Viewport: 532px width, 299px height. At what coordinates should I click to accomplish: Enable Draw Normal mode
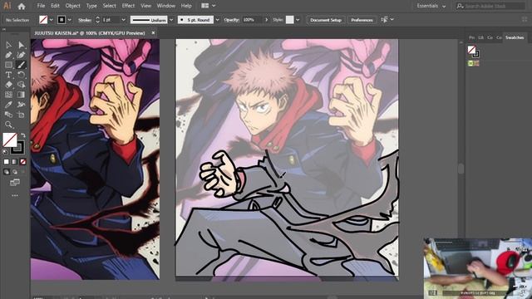7,172
